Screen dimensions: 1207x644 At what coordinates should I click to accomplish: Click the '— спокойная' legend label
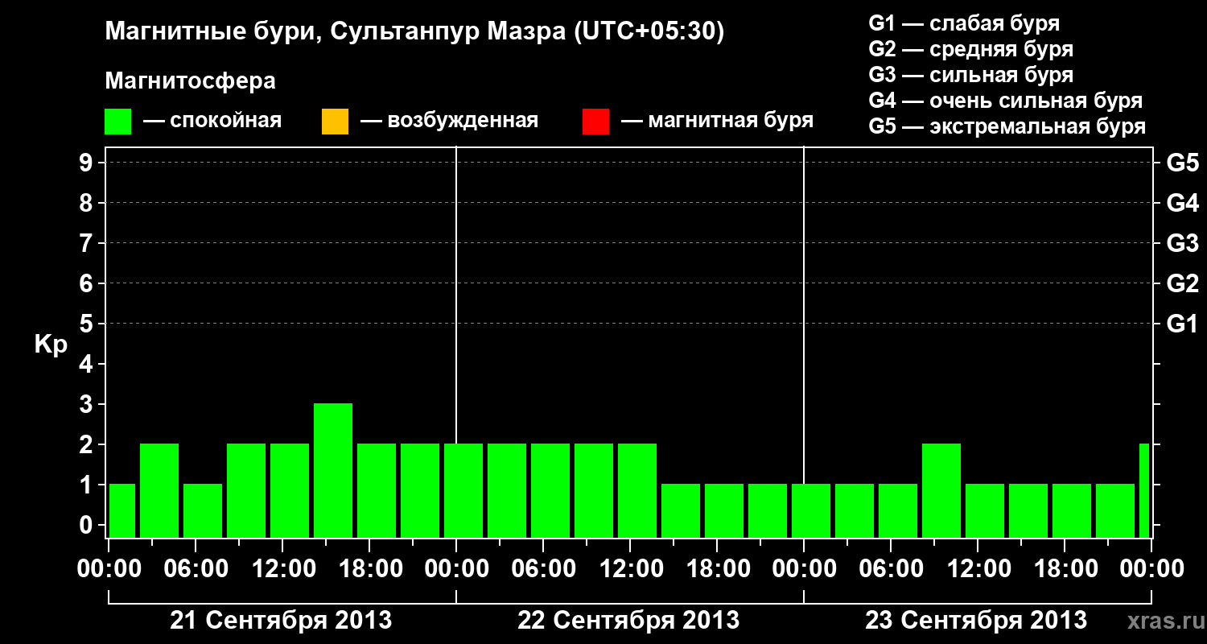click(212, 121)
